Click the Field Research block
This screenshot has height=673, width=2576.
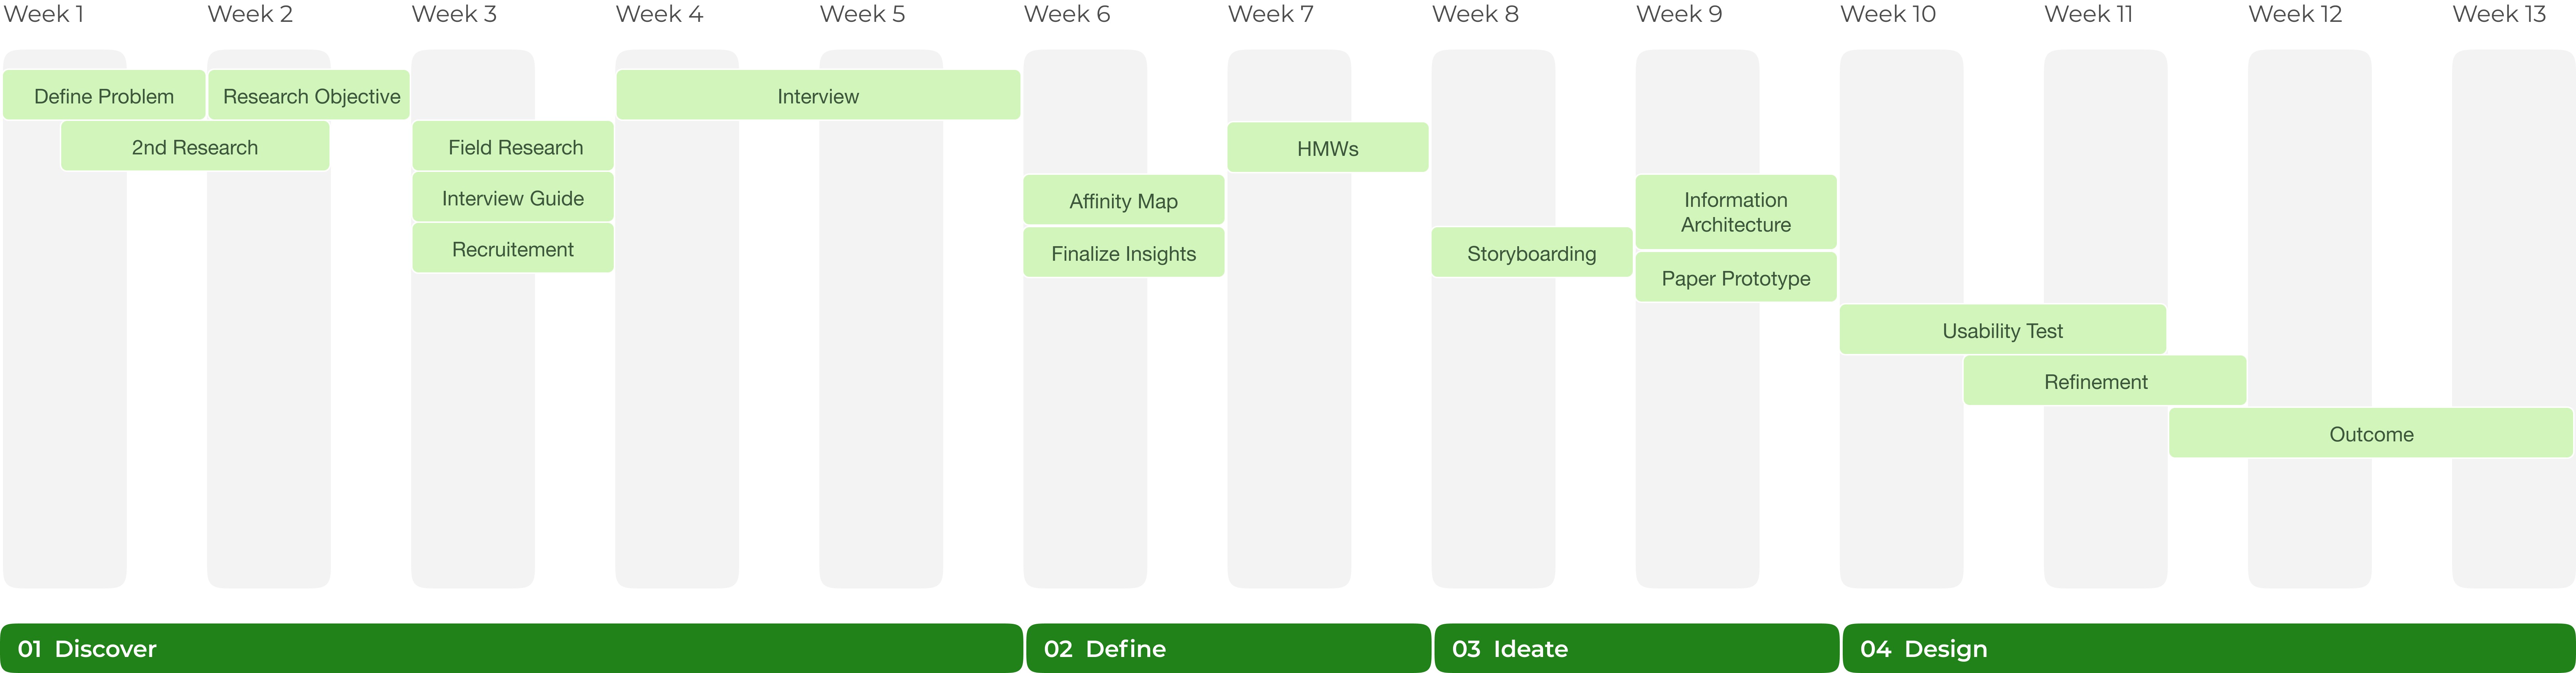point(513,147)
